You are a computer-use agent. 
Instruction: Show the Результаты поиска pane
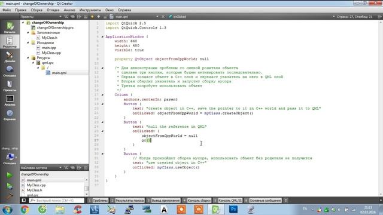pyautogui.click(x=127, y=201)
